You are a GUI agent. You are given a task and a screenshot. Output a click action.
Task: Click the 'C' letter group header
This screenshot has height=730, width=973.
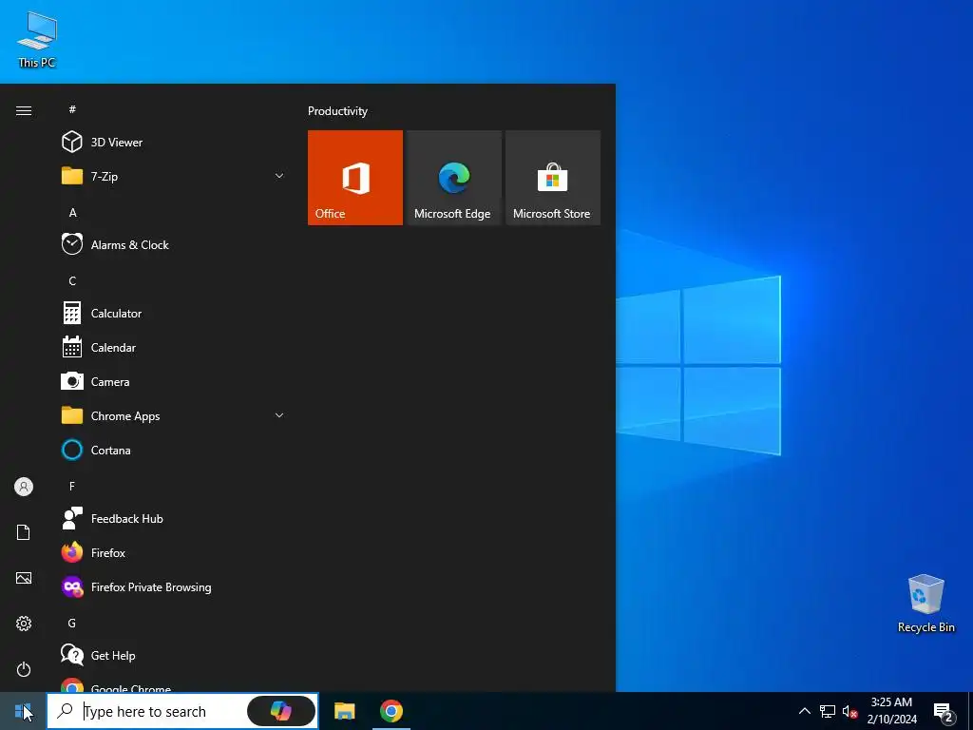[x=72, y=280]
